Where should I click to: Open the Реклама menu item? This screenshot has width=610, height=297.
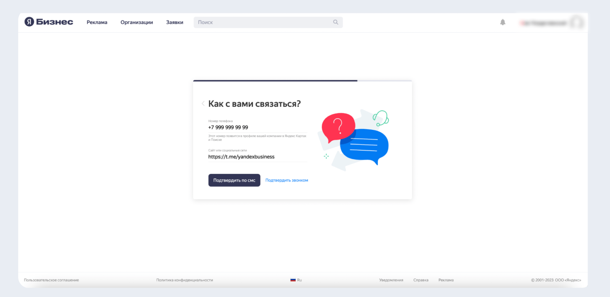[x=97, y=22]
